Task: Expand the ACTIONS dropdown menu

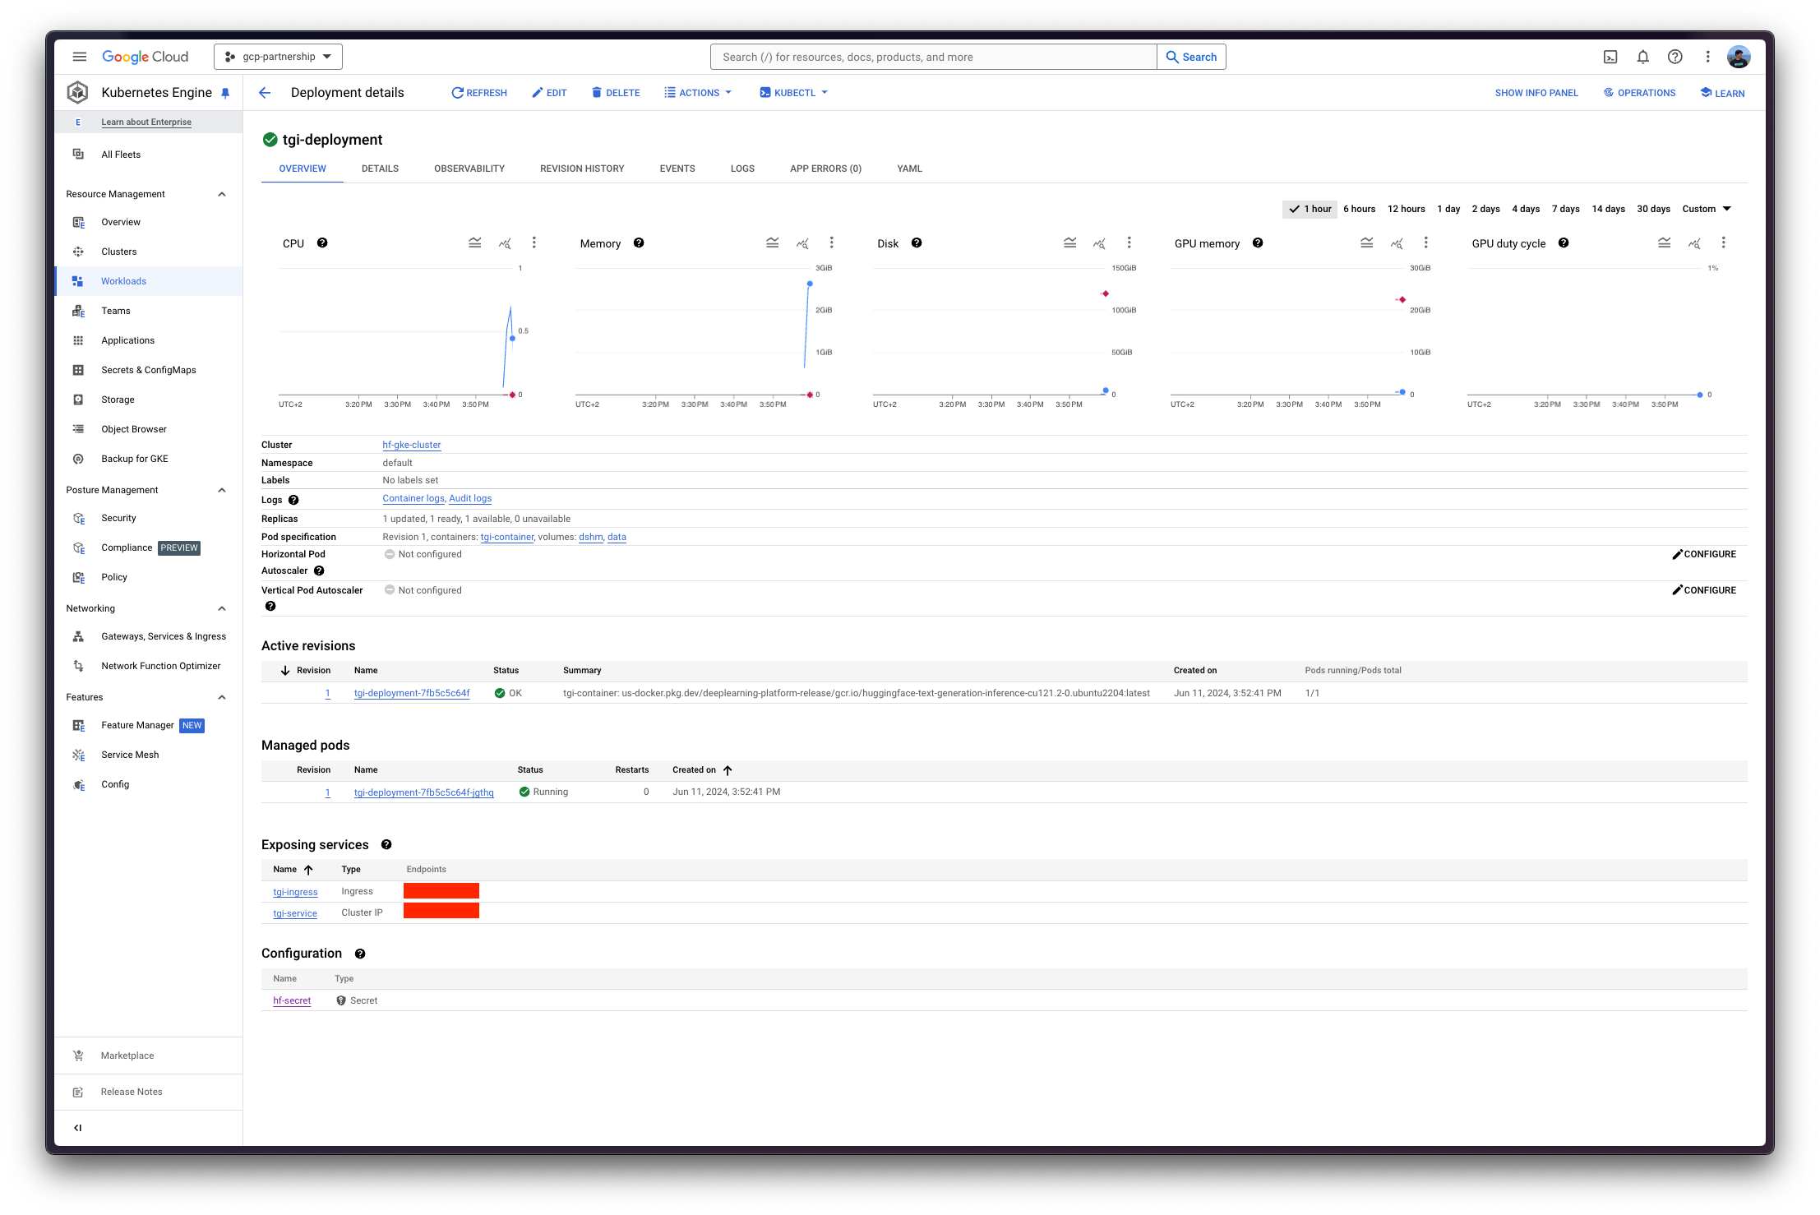Action: (698, 93)
